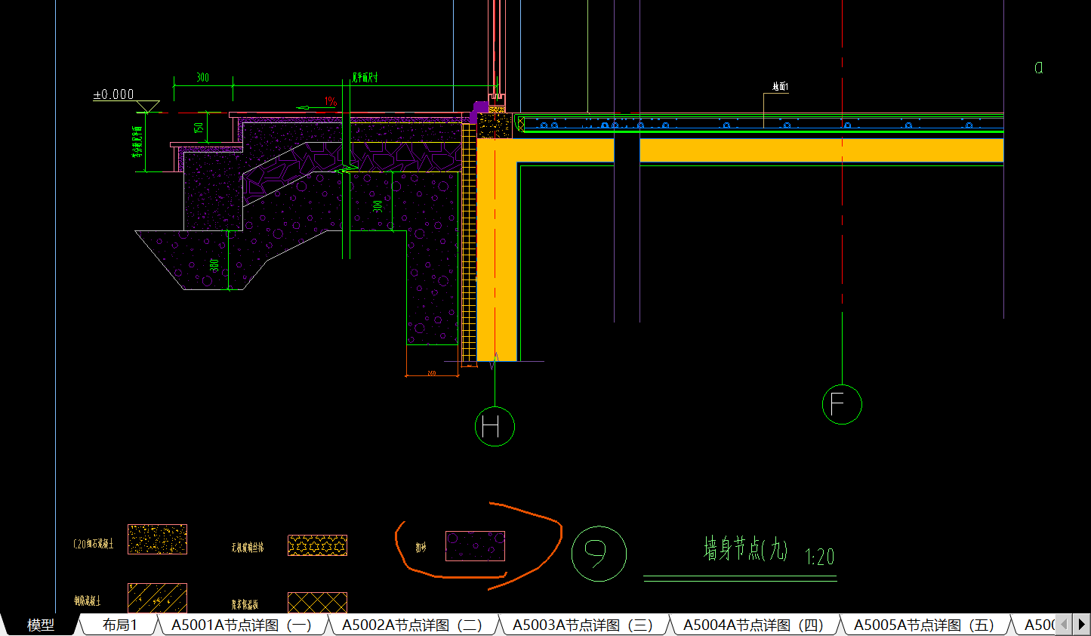The width and height of the screenshot is (1091, 636).
Task: Select the 见平面尺寸 dimension note
Action: (x=365, y=77)
